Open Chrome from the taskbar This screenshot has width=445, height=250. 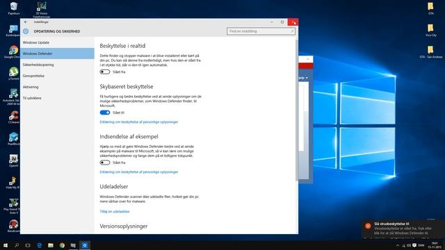62,245
